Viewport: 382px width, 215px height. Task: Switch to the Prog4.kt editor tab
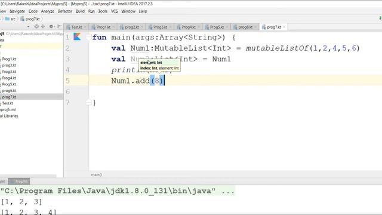coord(189,27)
